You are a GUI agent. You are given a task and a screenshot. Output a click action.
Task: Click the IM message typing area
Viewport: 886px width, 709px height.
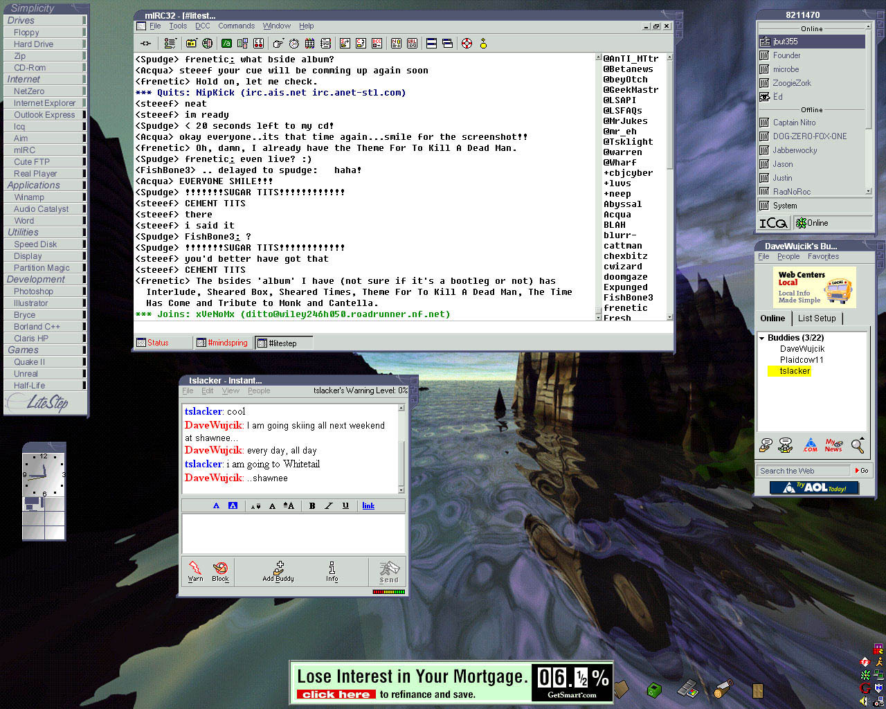[293, 533]
